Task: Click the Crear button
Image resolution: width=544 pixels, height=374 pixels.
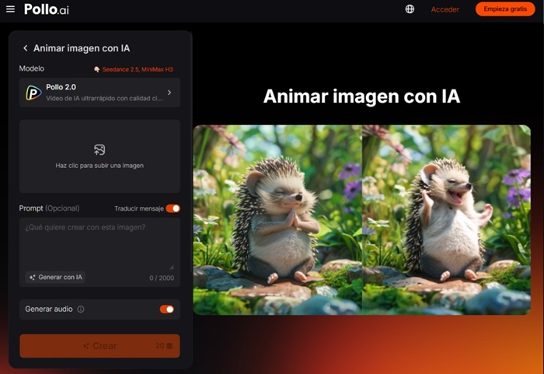Action: point(99,346)
